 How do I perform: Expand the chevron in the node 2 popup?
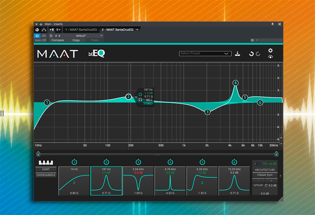(x=136, y=97)
